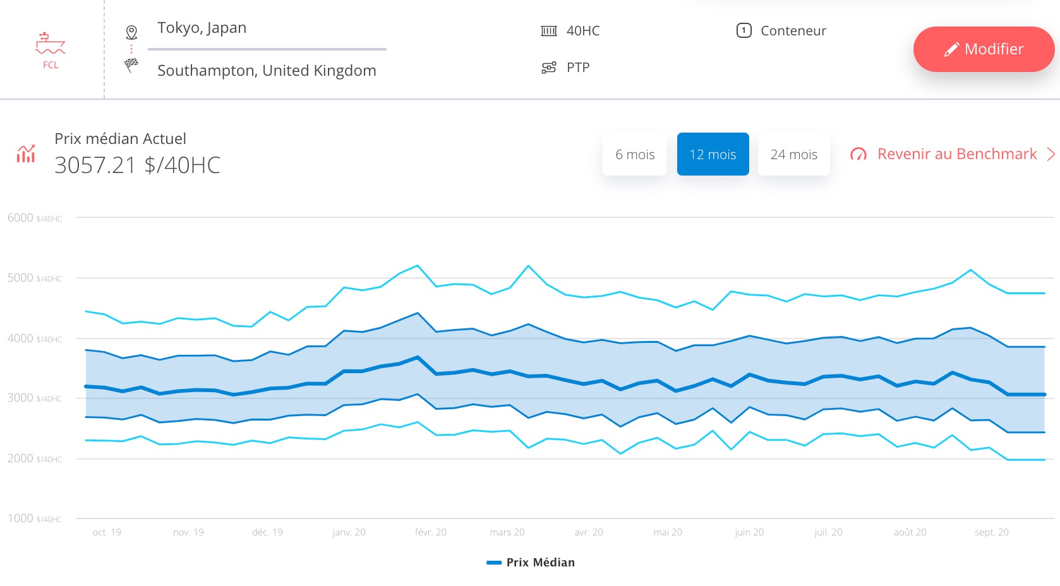The height and width of the screenshot is (586, 1060).
Task: Select the 24 mois period tab
Action: (x=794, y=154)
